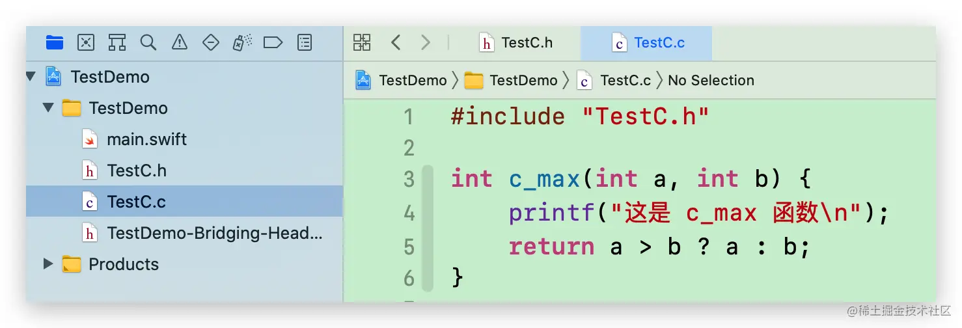Viewport: 962px width, 328px height.
Task: Open the Symbol navigator hierarchy icon
Action: (x=117, y=43)
